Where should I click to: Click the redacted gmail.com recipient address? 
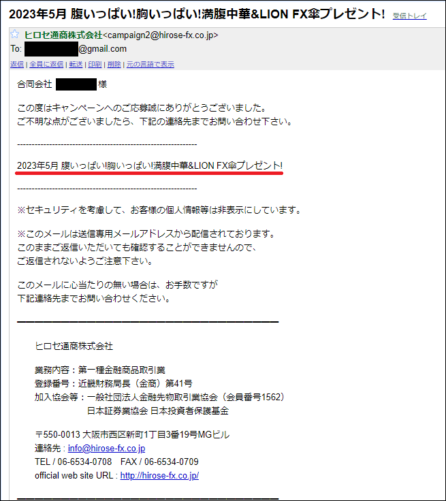coord(76,49)
